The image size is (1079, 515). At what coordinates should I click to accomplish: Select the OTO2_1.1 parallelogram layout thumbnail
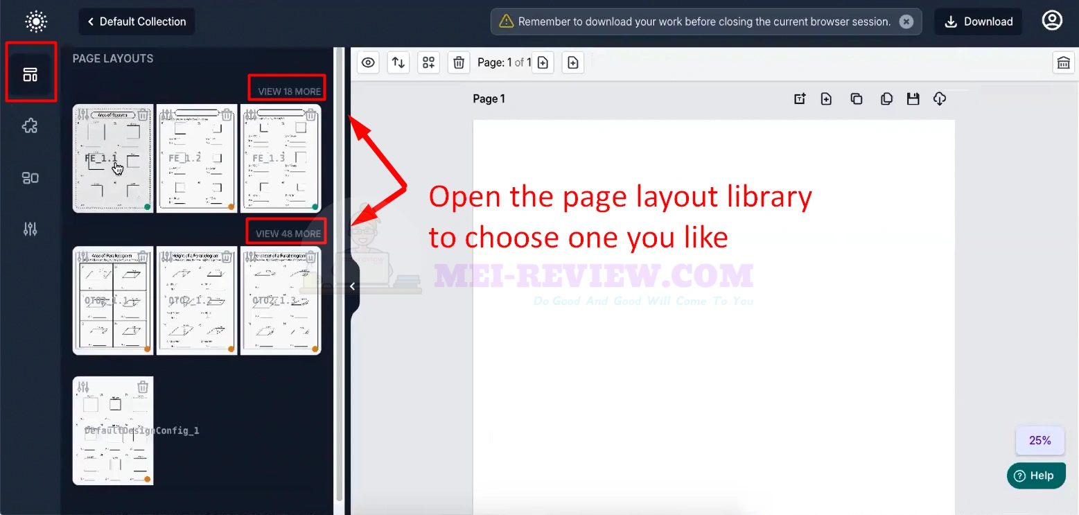(113, 301)
